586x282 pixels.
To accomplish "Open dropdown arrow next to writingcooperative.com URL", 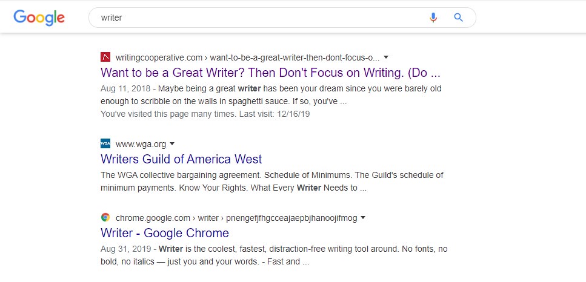I will pos(387,57).
